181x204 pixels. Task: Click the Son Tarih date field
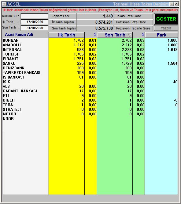(34, 28)
